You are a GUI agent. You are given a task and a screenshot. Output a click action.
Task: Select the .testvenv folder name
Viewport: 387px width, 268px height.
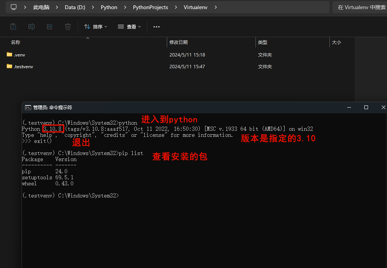click(24, 67)
